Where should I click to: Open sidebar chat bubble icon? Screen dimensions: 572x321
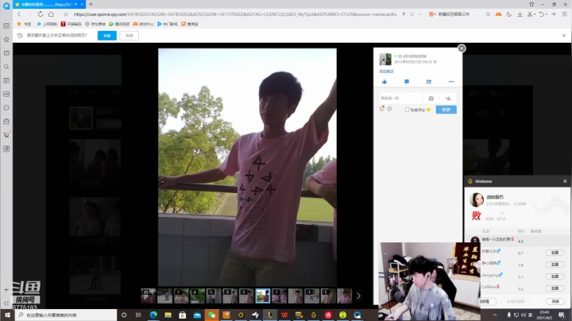(6, 107)
